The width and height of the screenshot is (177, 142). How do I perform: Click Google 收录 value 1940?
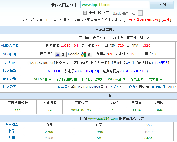(99, 132)
